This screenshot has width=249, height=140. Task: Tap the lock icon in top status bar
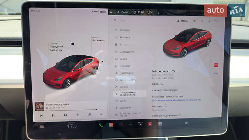coord(111,12)
